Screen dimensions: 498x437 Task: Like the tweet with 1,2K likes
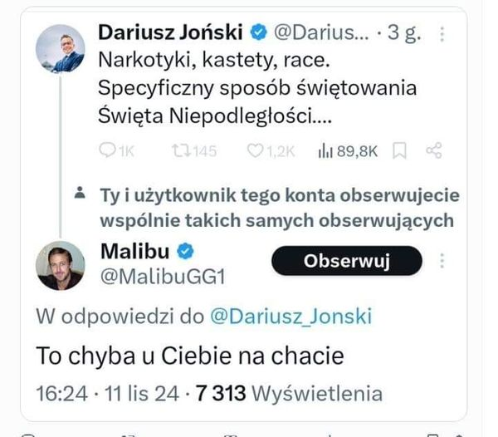tap(256, 150)
